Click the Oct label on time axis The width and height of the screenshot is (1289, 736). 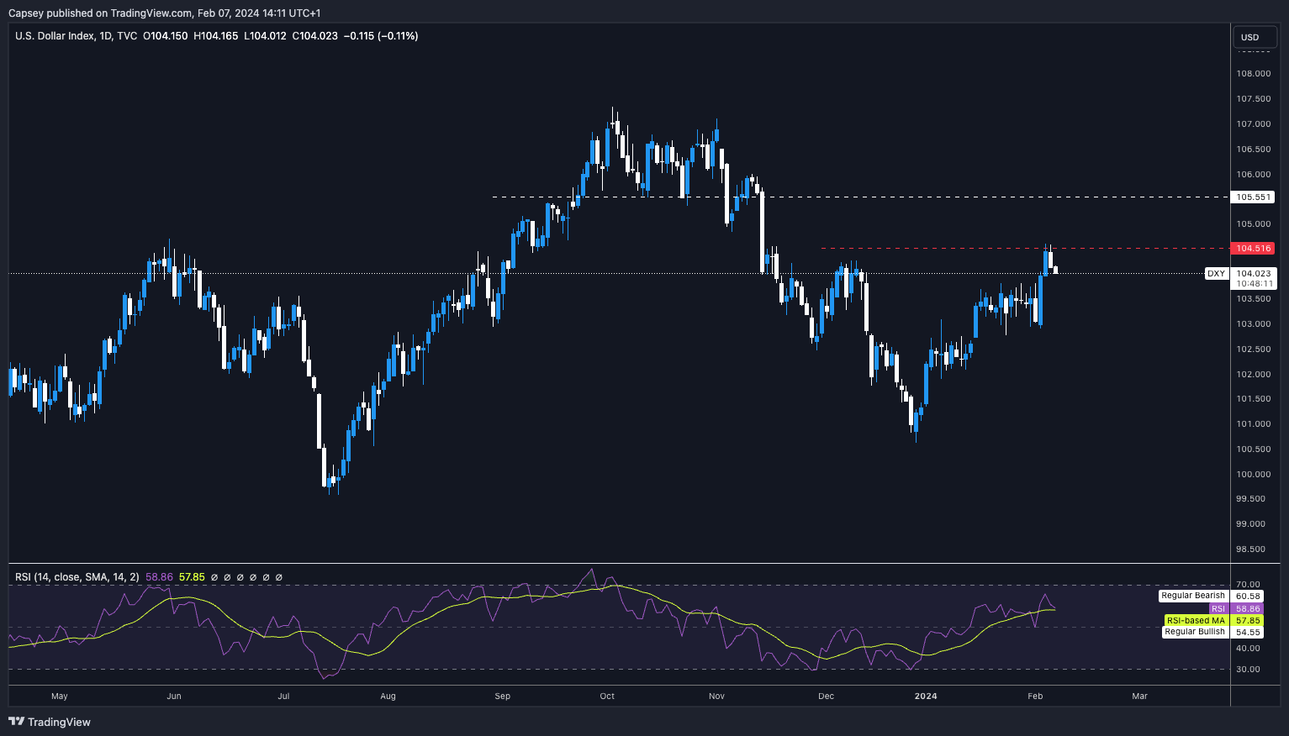click(x=607, y=696)
